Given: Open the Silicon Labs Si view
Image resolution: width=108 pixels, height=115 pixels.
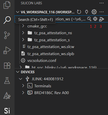Looking at the screenshot, I should click(7, 111).
